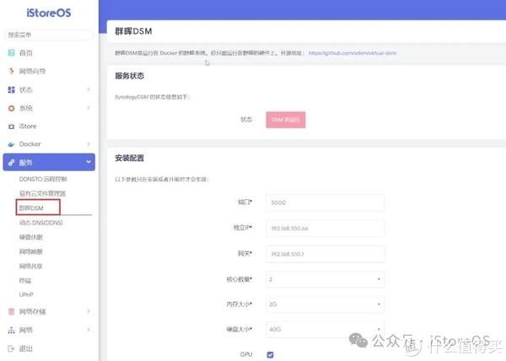Open 硬盘休眠 submenu item
The height and width of the screenshot is (361, 506).
point(30,237)
